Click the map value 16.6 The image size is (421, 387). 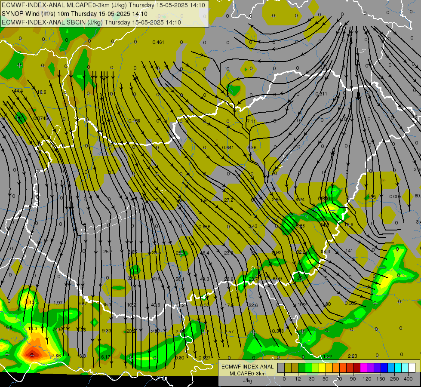[x=41, y=92]
